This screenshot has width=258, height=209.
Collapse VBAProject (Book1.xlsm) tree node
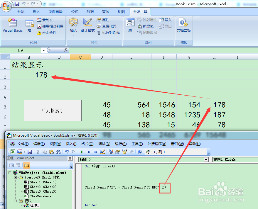click(x=10, y=173)
